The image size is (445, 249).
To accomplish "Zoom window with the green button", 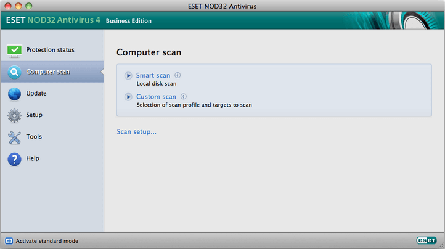I will pyautogui.click(x=29, y=6).
